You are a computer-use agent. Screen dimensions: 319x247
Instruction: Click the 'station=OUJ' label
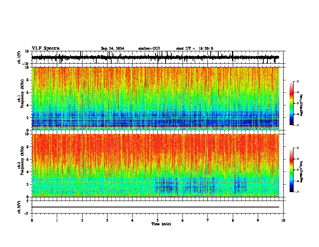click(149, 48)
